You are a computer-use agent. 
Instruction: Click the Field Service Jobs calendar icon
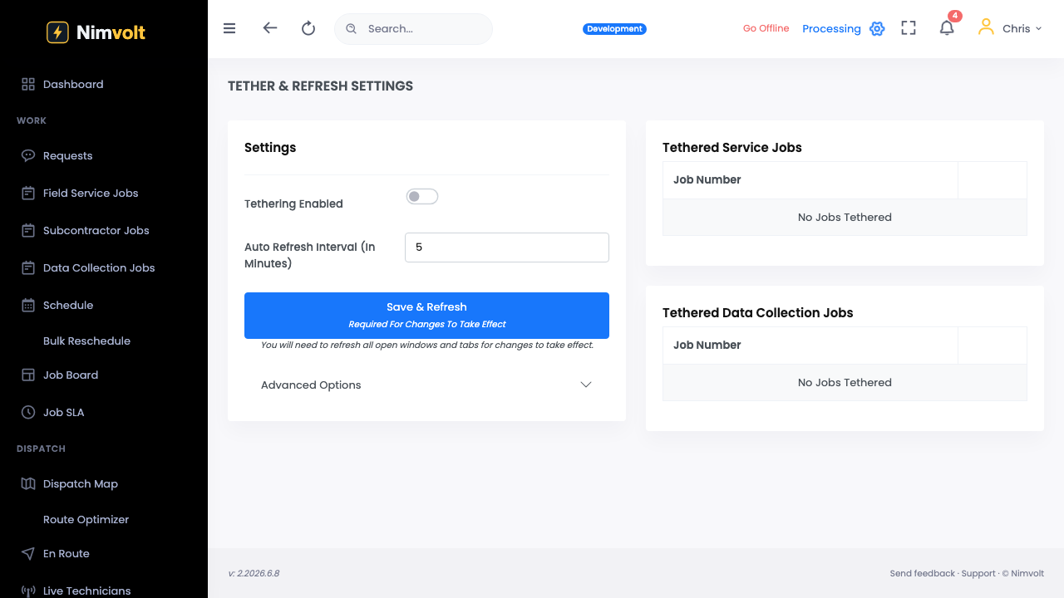pyautogui.click(x=28, y=193)
